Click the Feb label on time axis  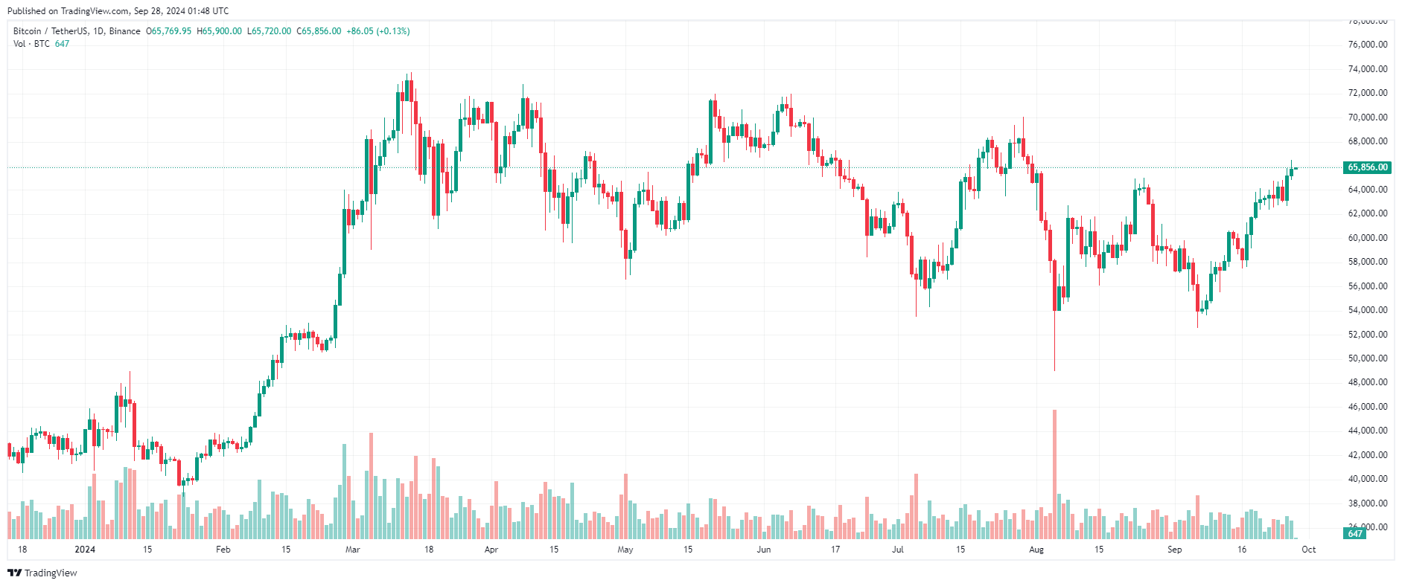tap(223, 550)
